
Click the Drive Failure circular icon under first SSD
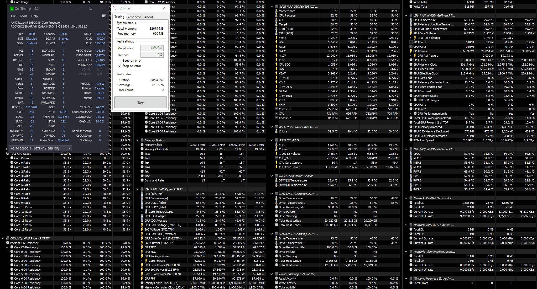[276, 212]
